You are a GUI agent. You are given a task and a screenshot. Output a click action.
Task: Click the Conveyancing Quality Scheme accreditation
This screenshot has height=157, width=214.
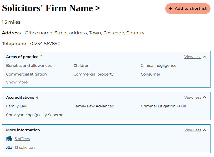tap(35, 115)
